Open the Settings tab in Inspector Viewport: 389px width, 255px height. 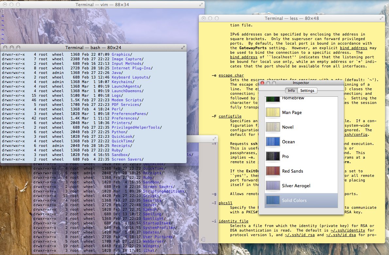click(x=307, y=91)
